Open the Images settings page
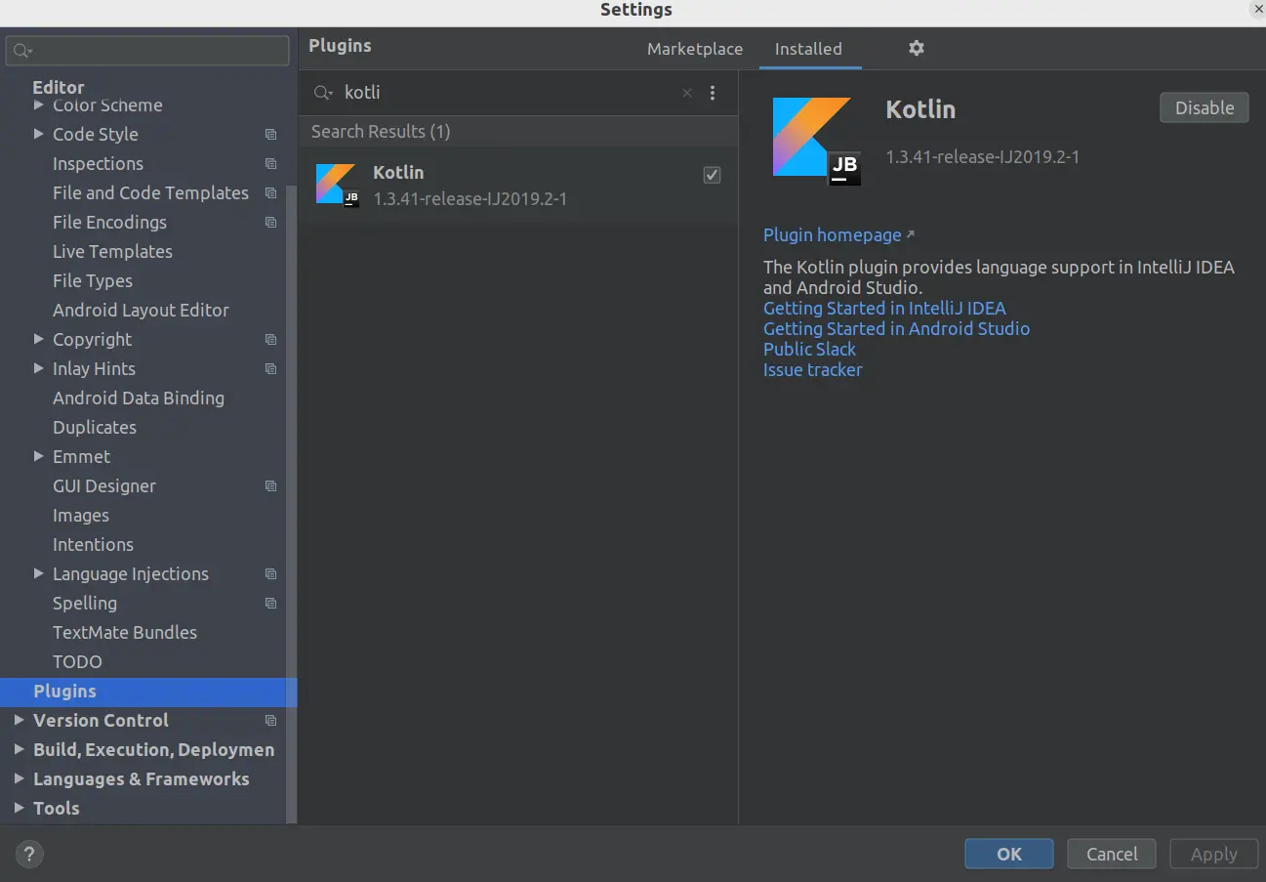The height and width of the screenshot is (882, 1266). 81,516
